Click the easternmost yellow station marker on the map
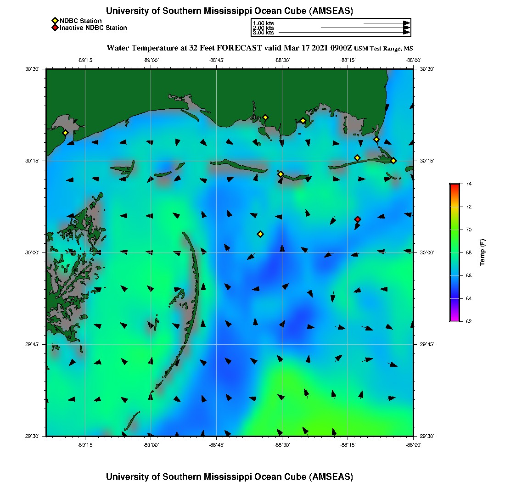The image size is (505, 482). (393, 161)
